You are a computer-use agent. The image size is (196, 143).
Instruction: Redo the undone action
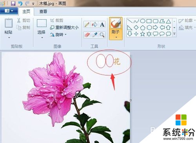point(27,3)
